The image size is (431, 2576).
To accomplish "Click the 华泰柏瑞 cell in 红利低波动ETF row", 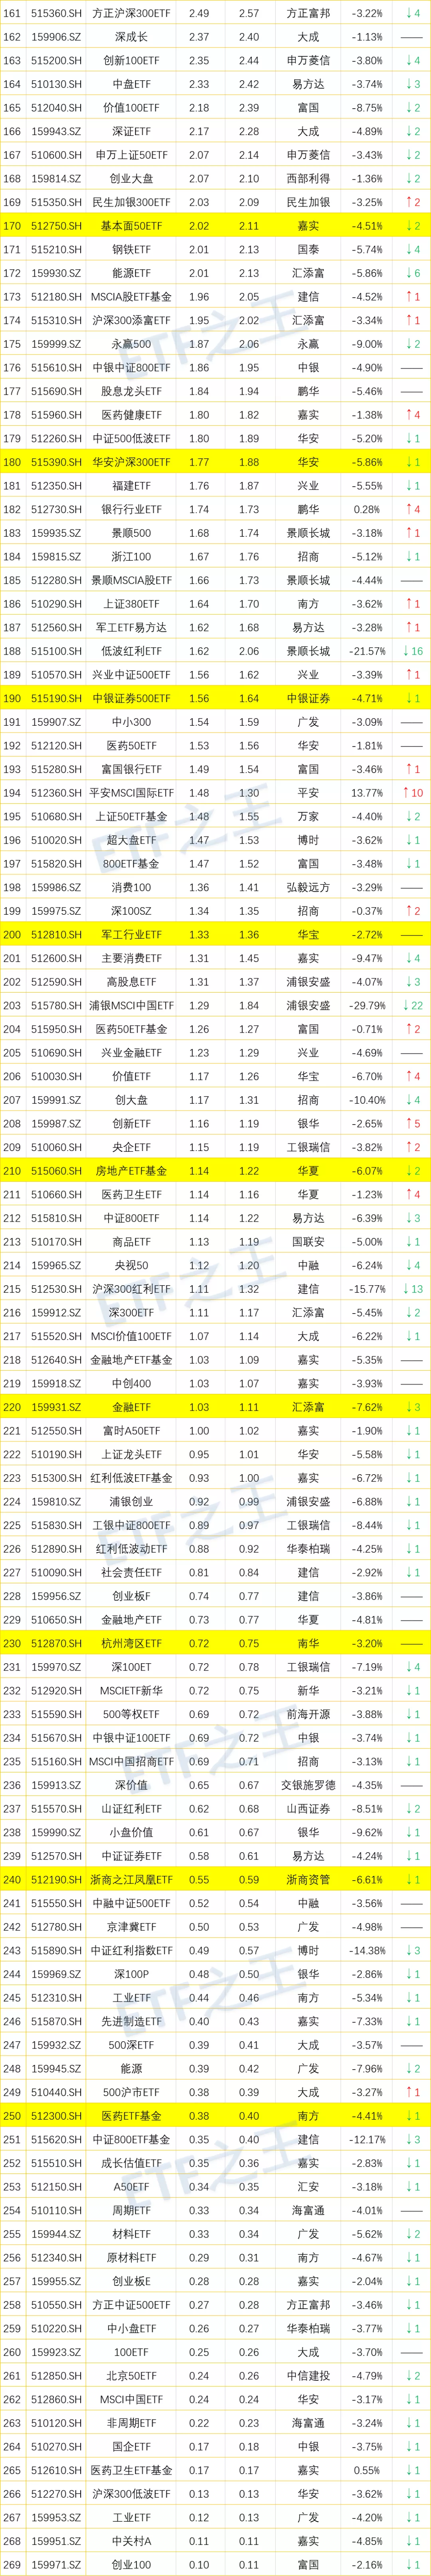I will [x=308, y=1549].
